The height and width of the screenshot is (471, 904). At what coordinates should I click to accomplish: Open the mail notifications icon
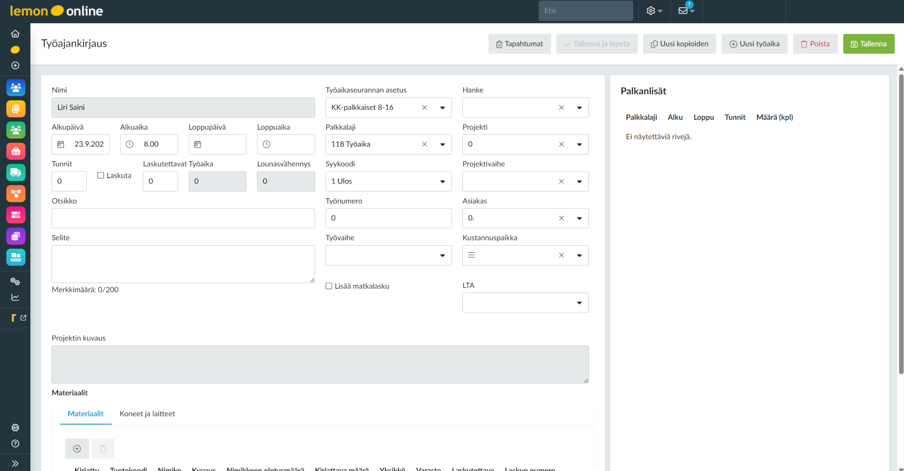point(685,11)
